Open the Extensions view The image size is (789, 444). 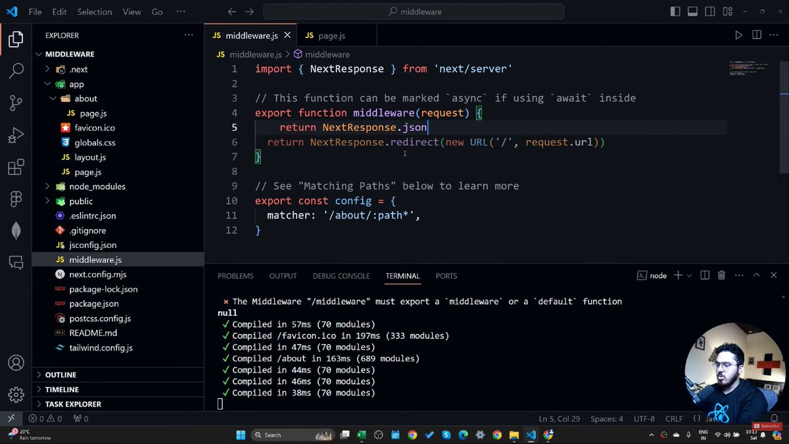[16, 168]
